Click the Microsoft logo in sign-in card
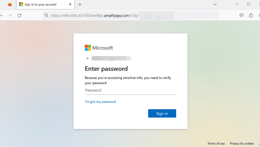Image resolution: width=260 pixels, height=147 pixels. point(99,48)
